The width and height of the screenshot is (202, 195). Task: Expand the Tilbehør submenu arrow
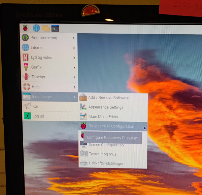point(74,77)
